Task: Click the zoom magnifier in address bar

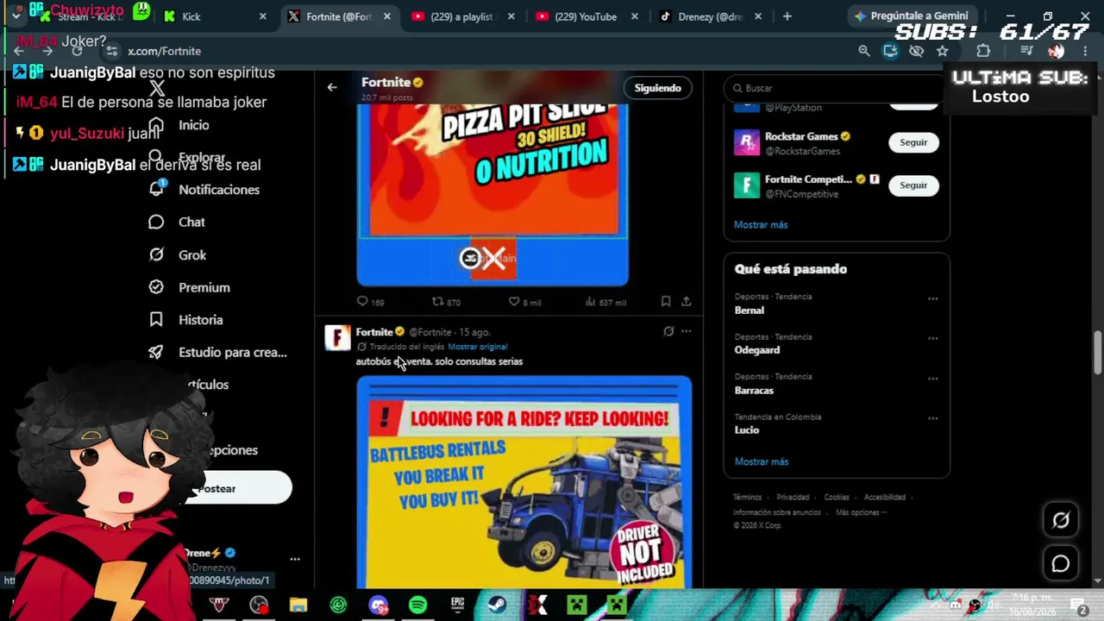Action: point(864,51)
